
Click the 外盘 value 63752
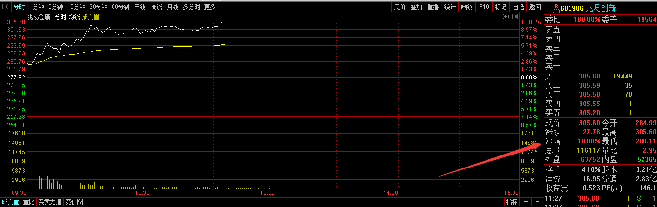pos(590,159)
